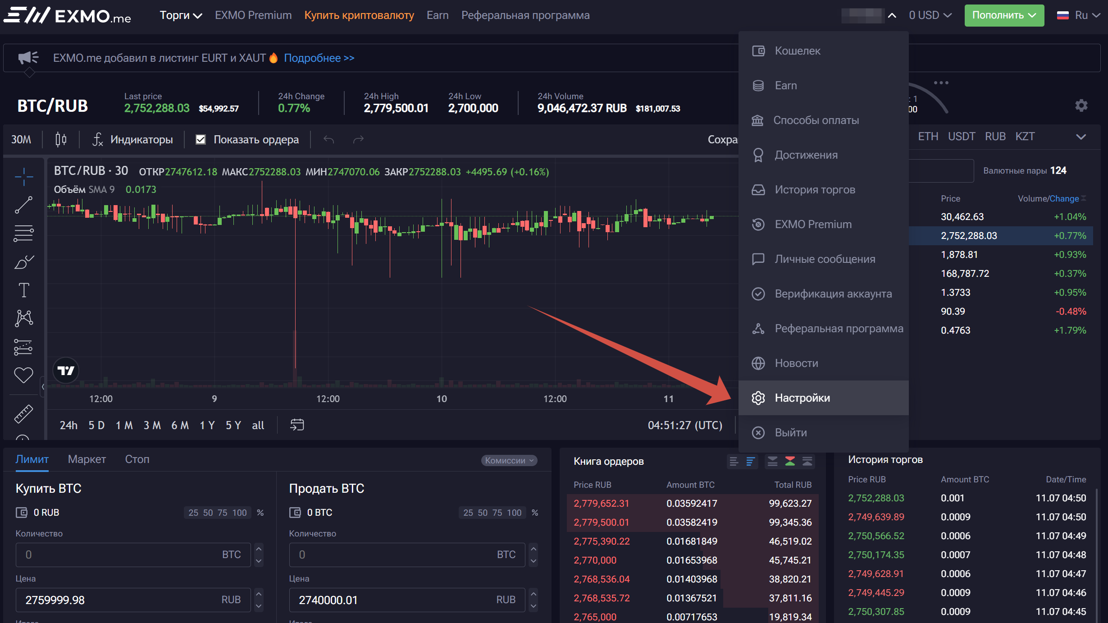The image size is (1108, 623).
Task: Open the Индикаторы indicators menu
Action: [x=132, y=139]
